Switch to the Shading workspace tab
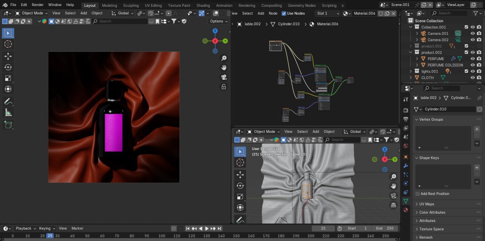The height and width of the screenshot is (241, 485). tap(203, 5)
